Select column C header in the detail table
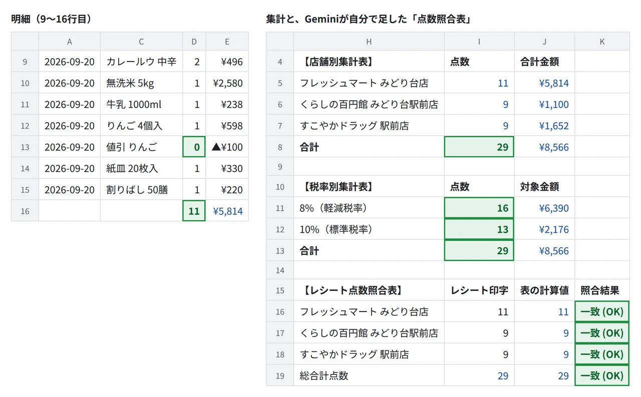 [x=141, y=42]
